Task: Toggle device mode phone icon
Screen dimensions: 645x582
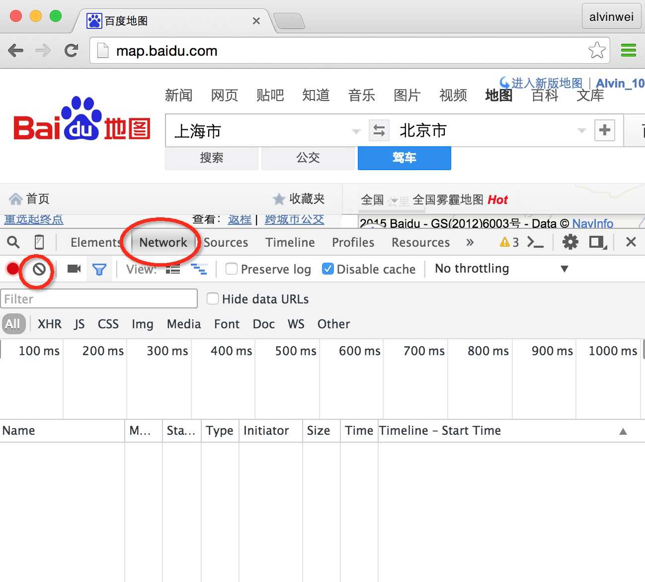Action: pos(39,242)
